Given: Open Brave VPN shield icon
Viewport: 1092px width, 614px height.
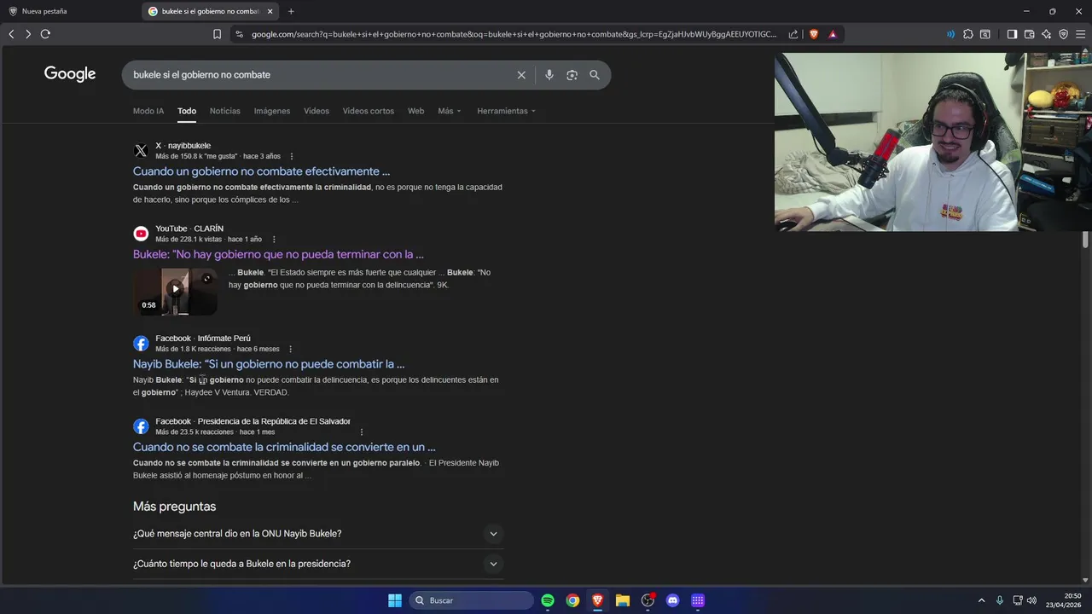Looking at the screenshot, I should click(x=1063, y=34).
